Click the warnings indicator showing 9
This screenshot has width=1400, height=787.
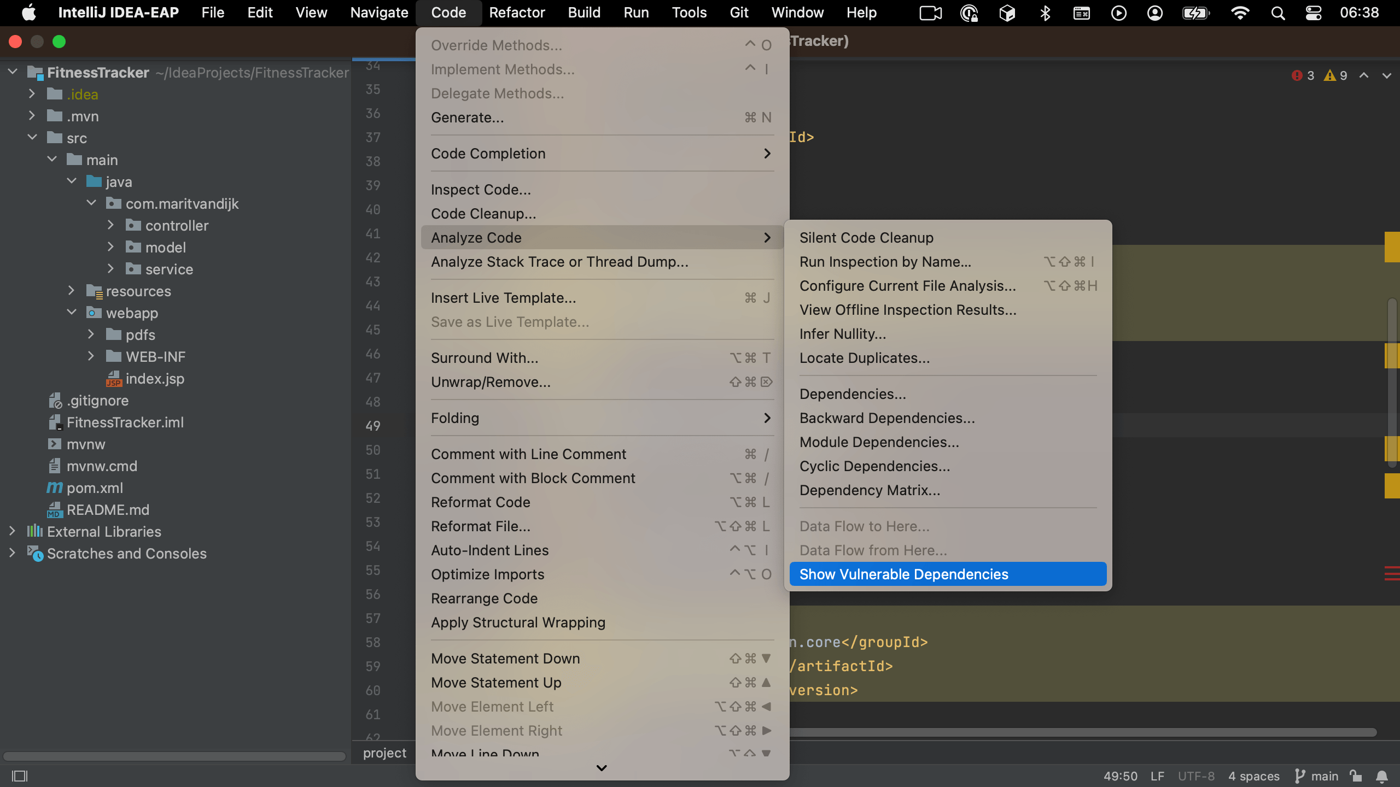click(1335, 75)
